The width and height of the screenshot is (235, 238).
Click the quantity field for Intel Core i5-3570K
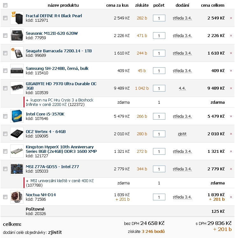coord(159,116)
